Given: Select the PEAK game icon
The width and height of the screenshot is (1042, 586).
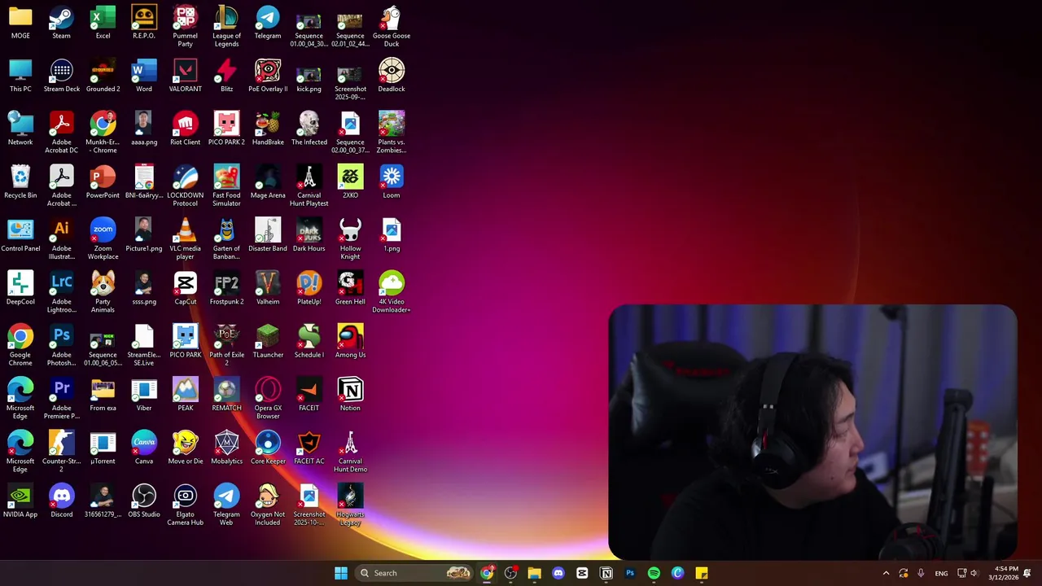Looking at the screenshot, I should click(x=185, y=395).
